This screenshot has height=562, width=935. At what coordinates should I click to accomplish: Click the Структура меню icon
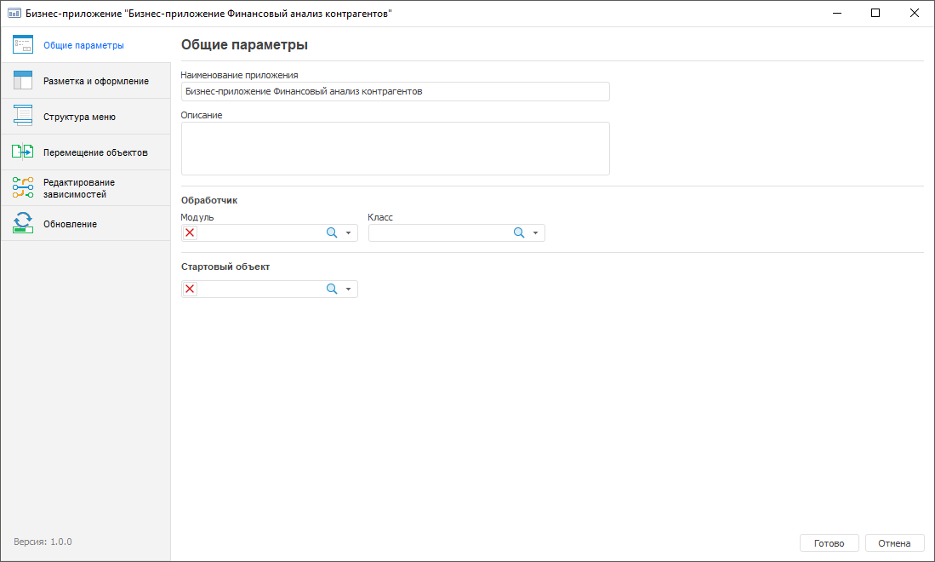click(23, 117)
